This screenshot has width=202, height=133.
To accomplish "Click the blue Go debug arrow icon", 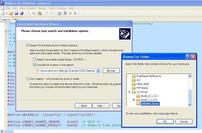I will pyautogui.click(x=75, y=13).
